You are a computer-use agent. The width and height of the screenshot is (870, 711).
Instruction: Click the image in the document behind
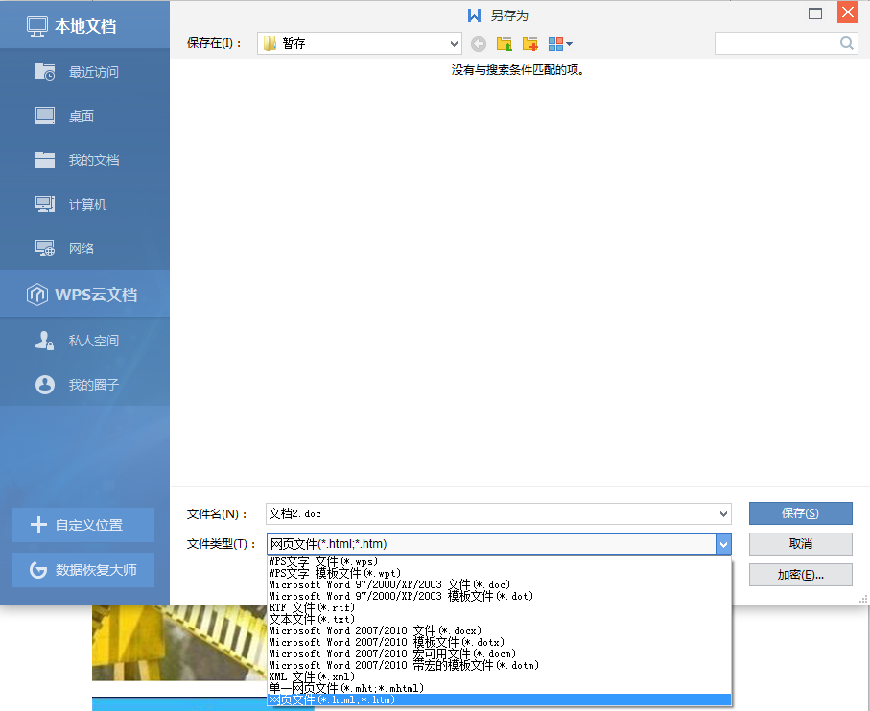(x=179, y=643)
